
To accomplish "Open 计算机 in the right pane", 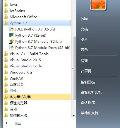I will coord(86,71).
